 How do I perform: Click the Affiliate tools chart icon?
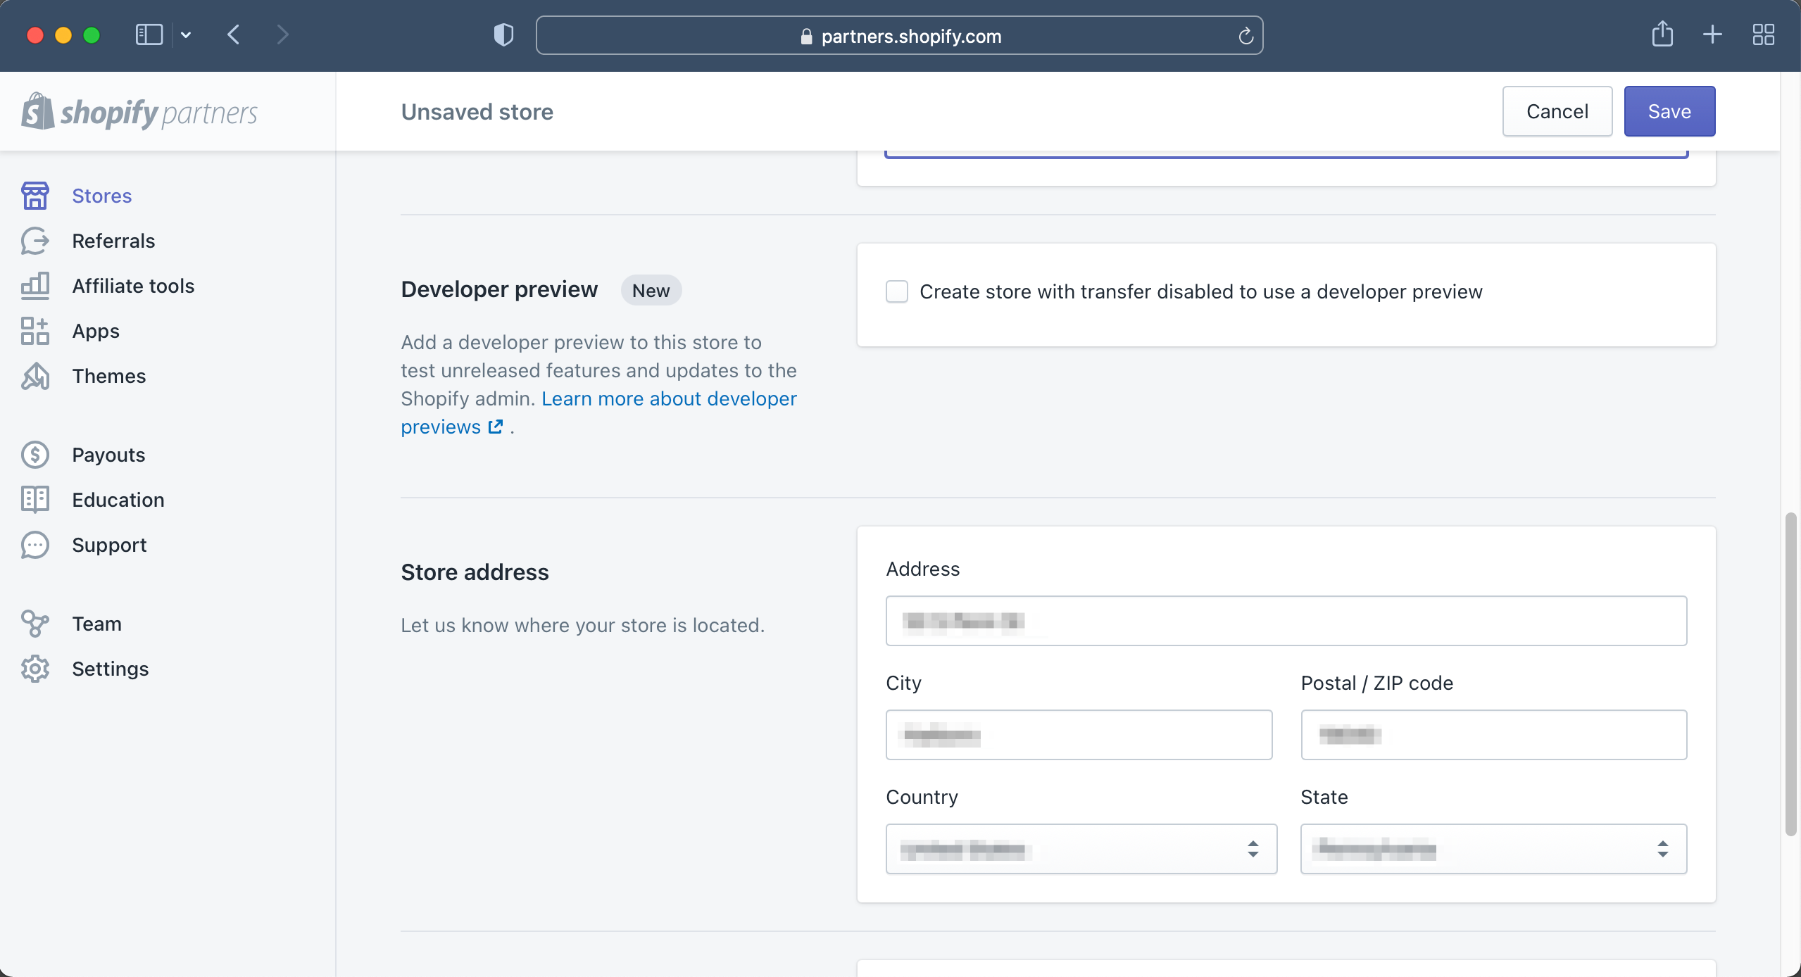[x=35, y=286]
